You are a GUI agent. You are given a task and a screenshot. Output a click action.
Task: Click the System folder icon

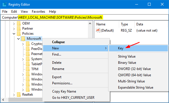(x=28, y=59)
